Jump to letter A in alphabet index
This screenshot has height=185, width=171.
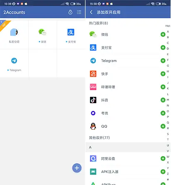point(168,32)
